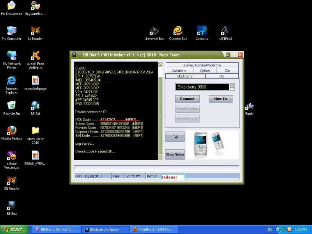Click the Corporate Code 8312063098283490 line
This screenshot has height=234, width=312.
[x=109, y=131]
